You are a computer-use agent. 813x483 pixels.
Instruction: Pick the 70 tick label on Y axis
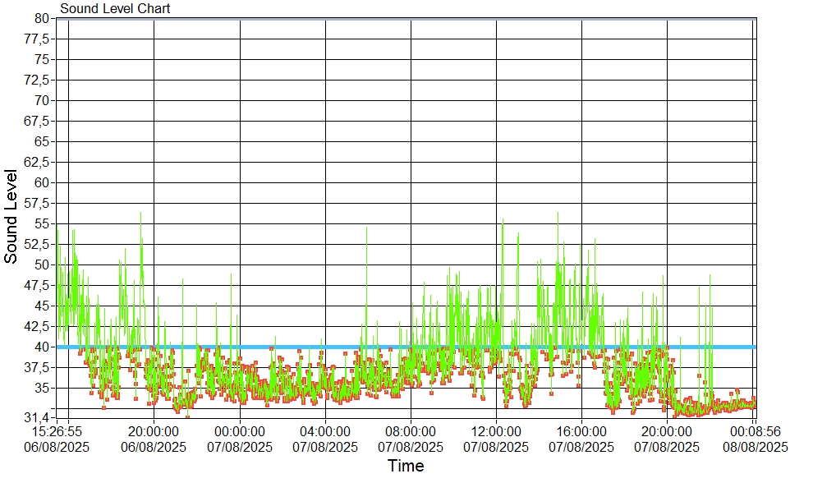tap(42, 100)
